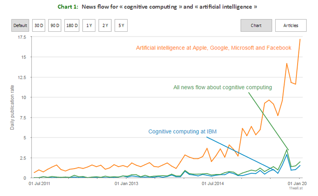Open the Articles tab
318x196 pixels.
291,25
